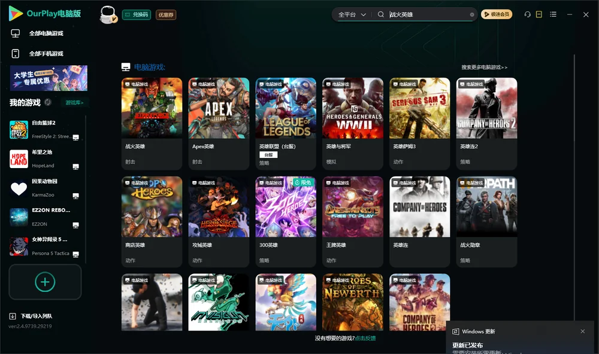
Task: Open 因果动物园 KarmaZoo in my games list
Action: pyautogui.click(x=45, y=188)
